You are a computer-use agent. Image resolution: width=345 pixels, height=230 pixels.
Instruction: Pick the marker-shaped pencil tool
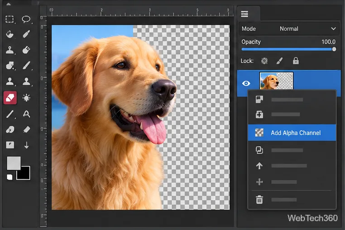(x=26, y=34)
